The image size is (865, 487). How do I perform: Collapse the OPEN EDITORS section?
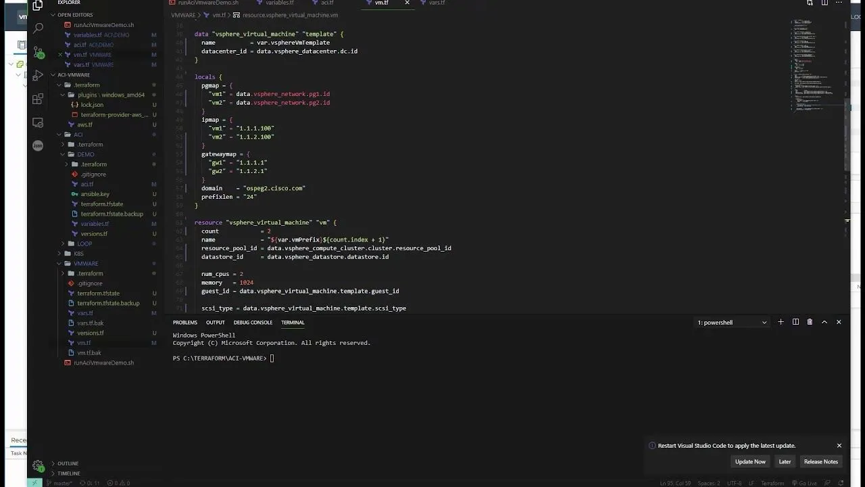74,14
